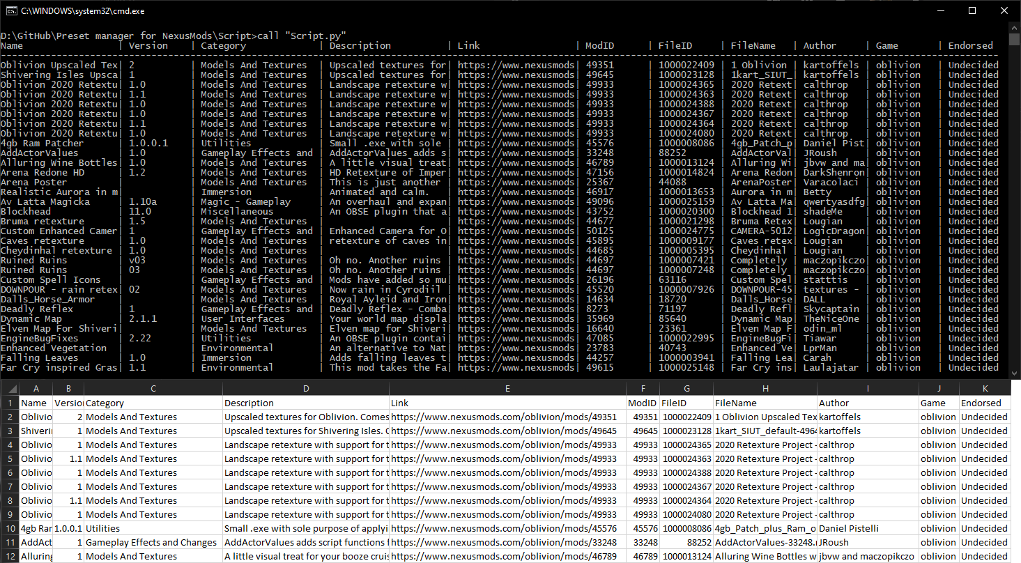Screen dimensions: 1021x563
Task: Click console row 'Deadly Reflex' name
Action: [37, 309]
